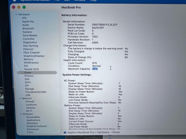Select Locations under Network
The image size is (186, 139).
(31, 105)
